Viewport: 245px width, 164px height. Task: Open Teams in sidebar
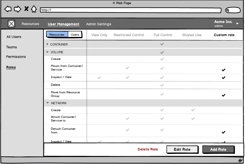point(12,47)
